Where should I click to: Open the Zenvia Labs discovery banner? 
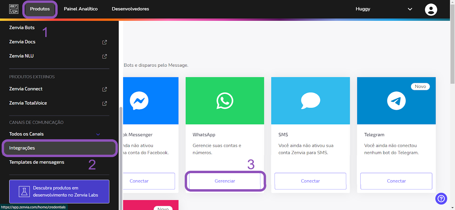tap(59, 192)
